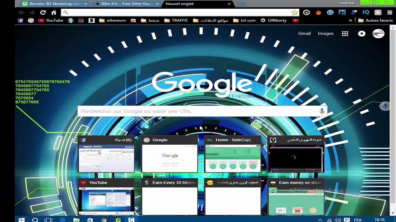Expand the مواقع الاعلانات bookmarks folder

tap(211, 20)
